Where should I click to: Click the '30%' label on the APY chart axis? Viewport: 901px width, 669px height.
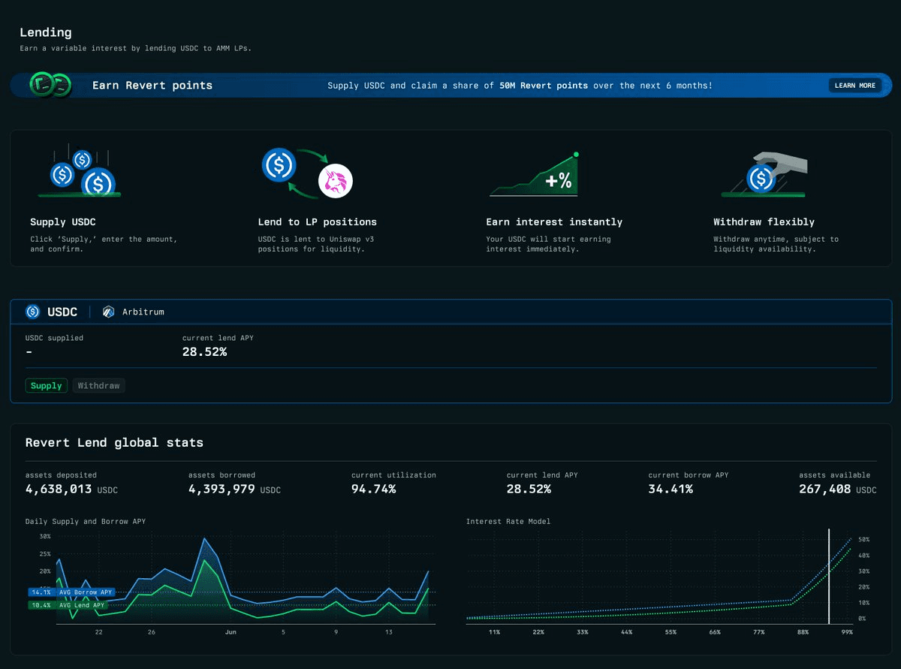pyautogui.click(x=45, y=536)
